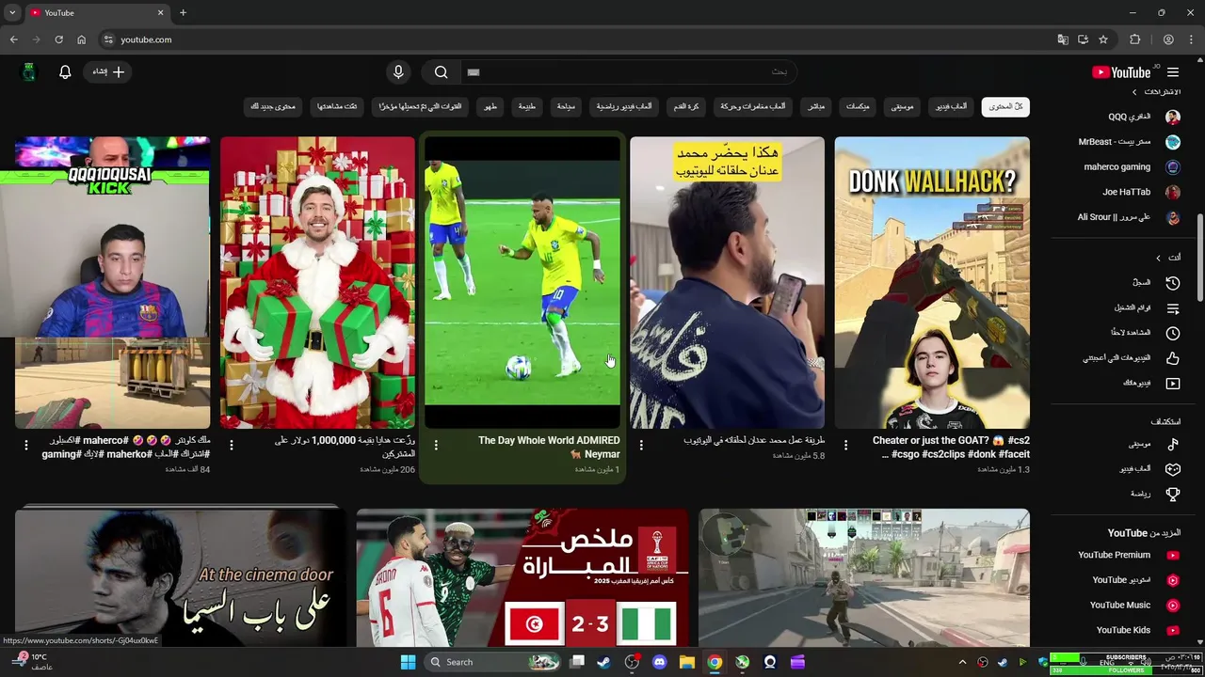Image resolution: width=1205 pixels, height=677 pixels.
Task: Click 'The Day Whole World ADMIRED Neymar' title
Action: coord(549,447)
